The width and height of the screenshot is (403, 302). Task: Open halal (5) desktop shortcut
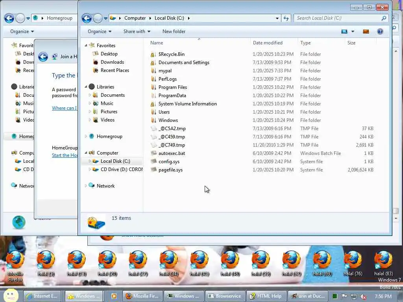[46, 263]
